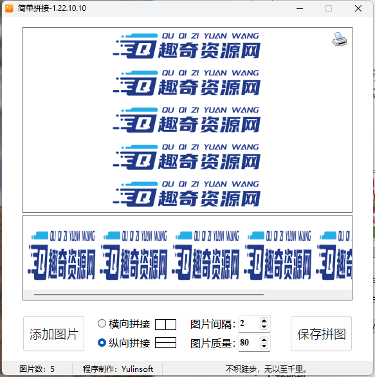Click the 图片间隔 value field showing 2
375x377 pixels.
pos(249,324)
